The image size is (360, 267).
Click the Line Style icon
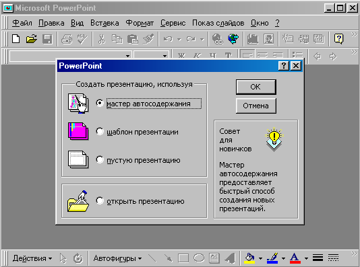coord(318,258)
